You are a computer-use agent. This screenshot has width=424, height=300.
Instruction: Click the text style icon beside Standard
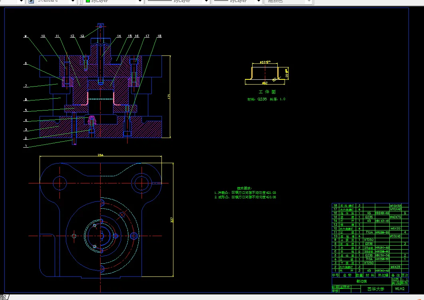pos(31,1)
